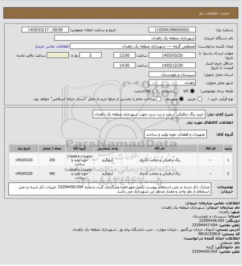This screenshot has height=266, width=242.
Task: Click the کد کالا column header
Action: coord(211,149)
